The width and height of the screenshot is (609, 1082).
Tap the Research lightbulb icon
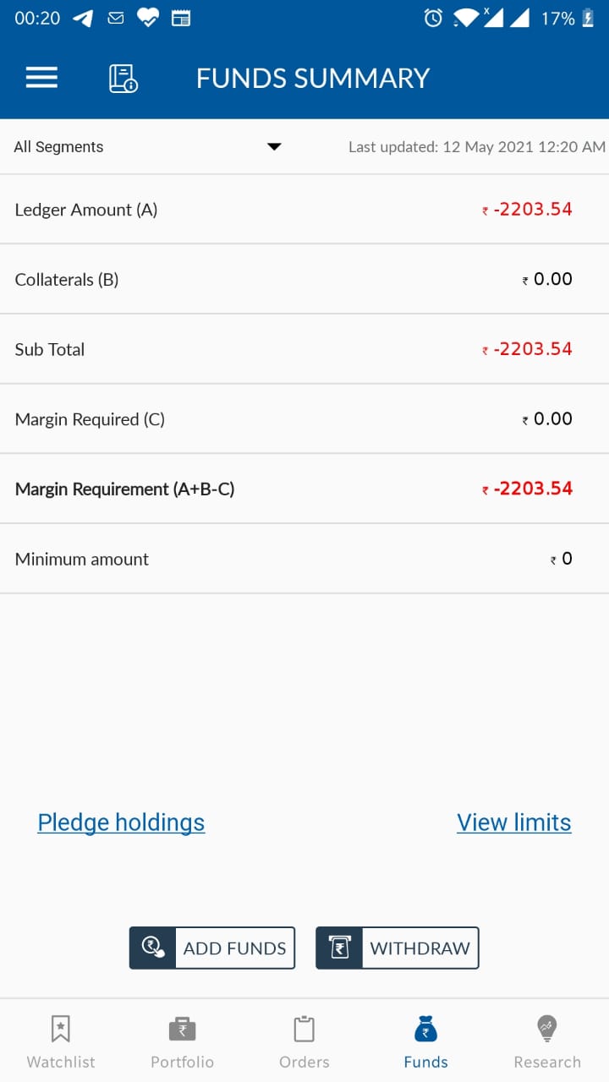tap(547, 1029)
